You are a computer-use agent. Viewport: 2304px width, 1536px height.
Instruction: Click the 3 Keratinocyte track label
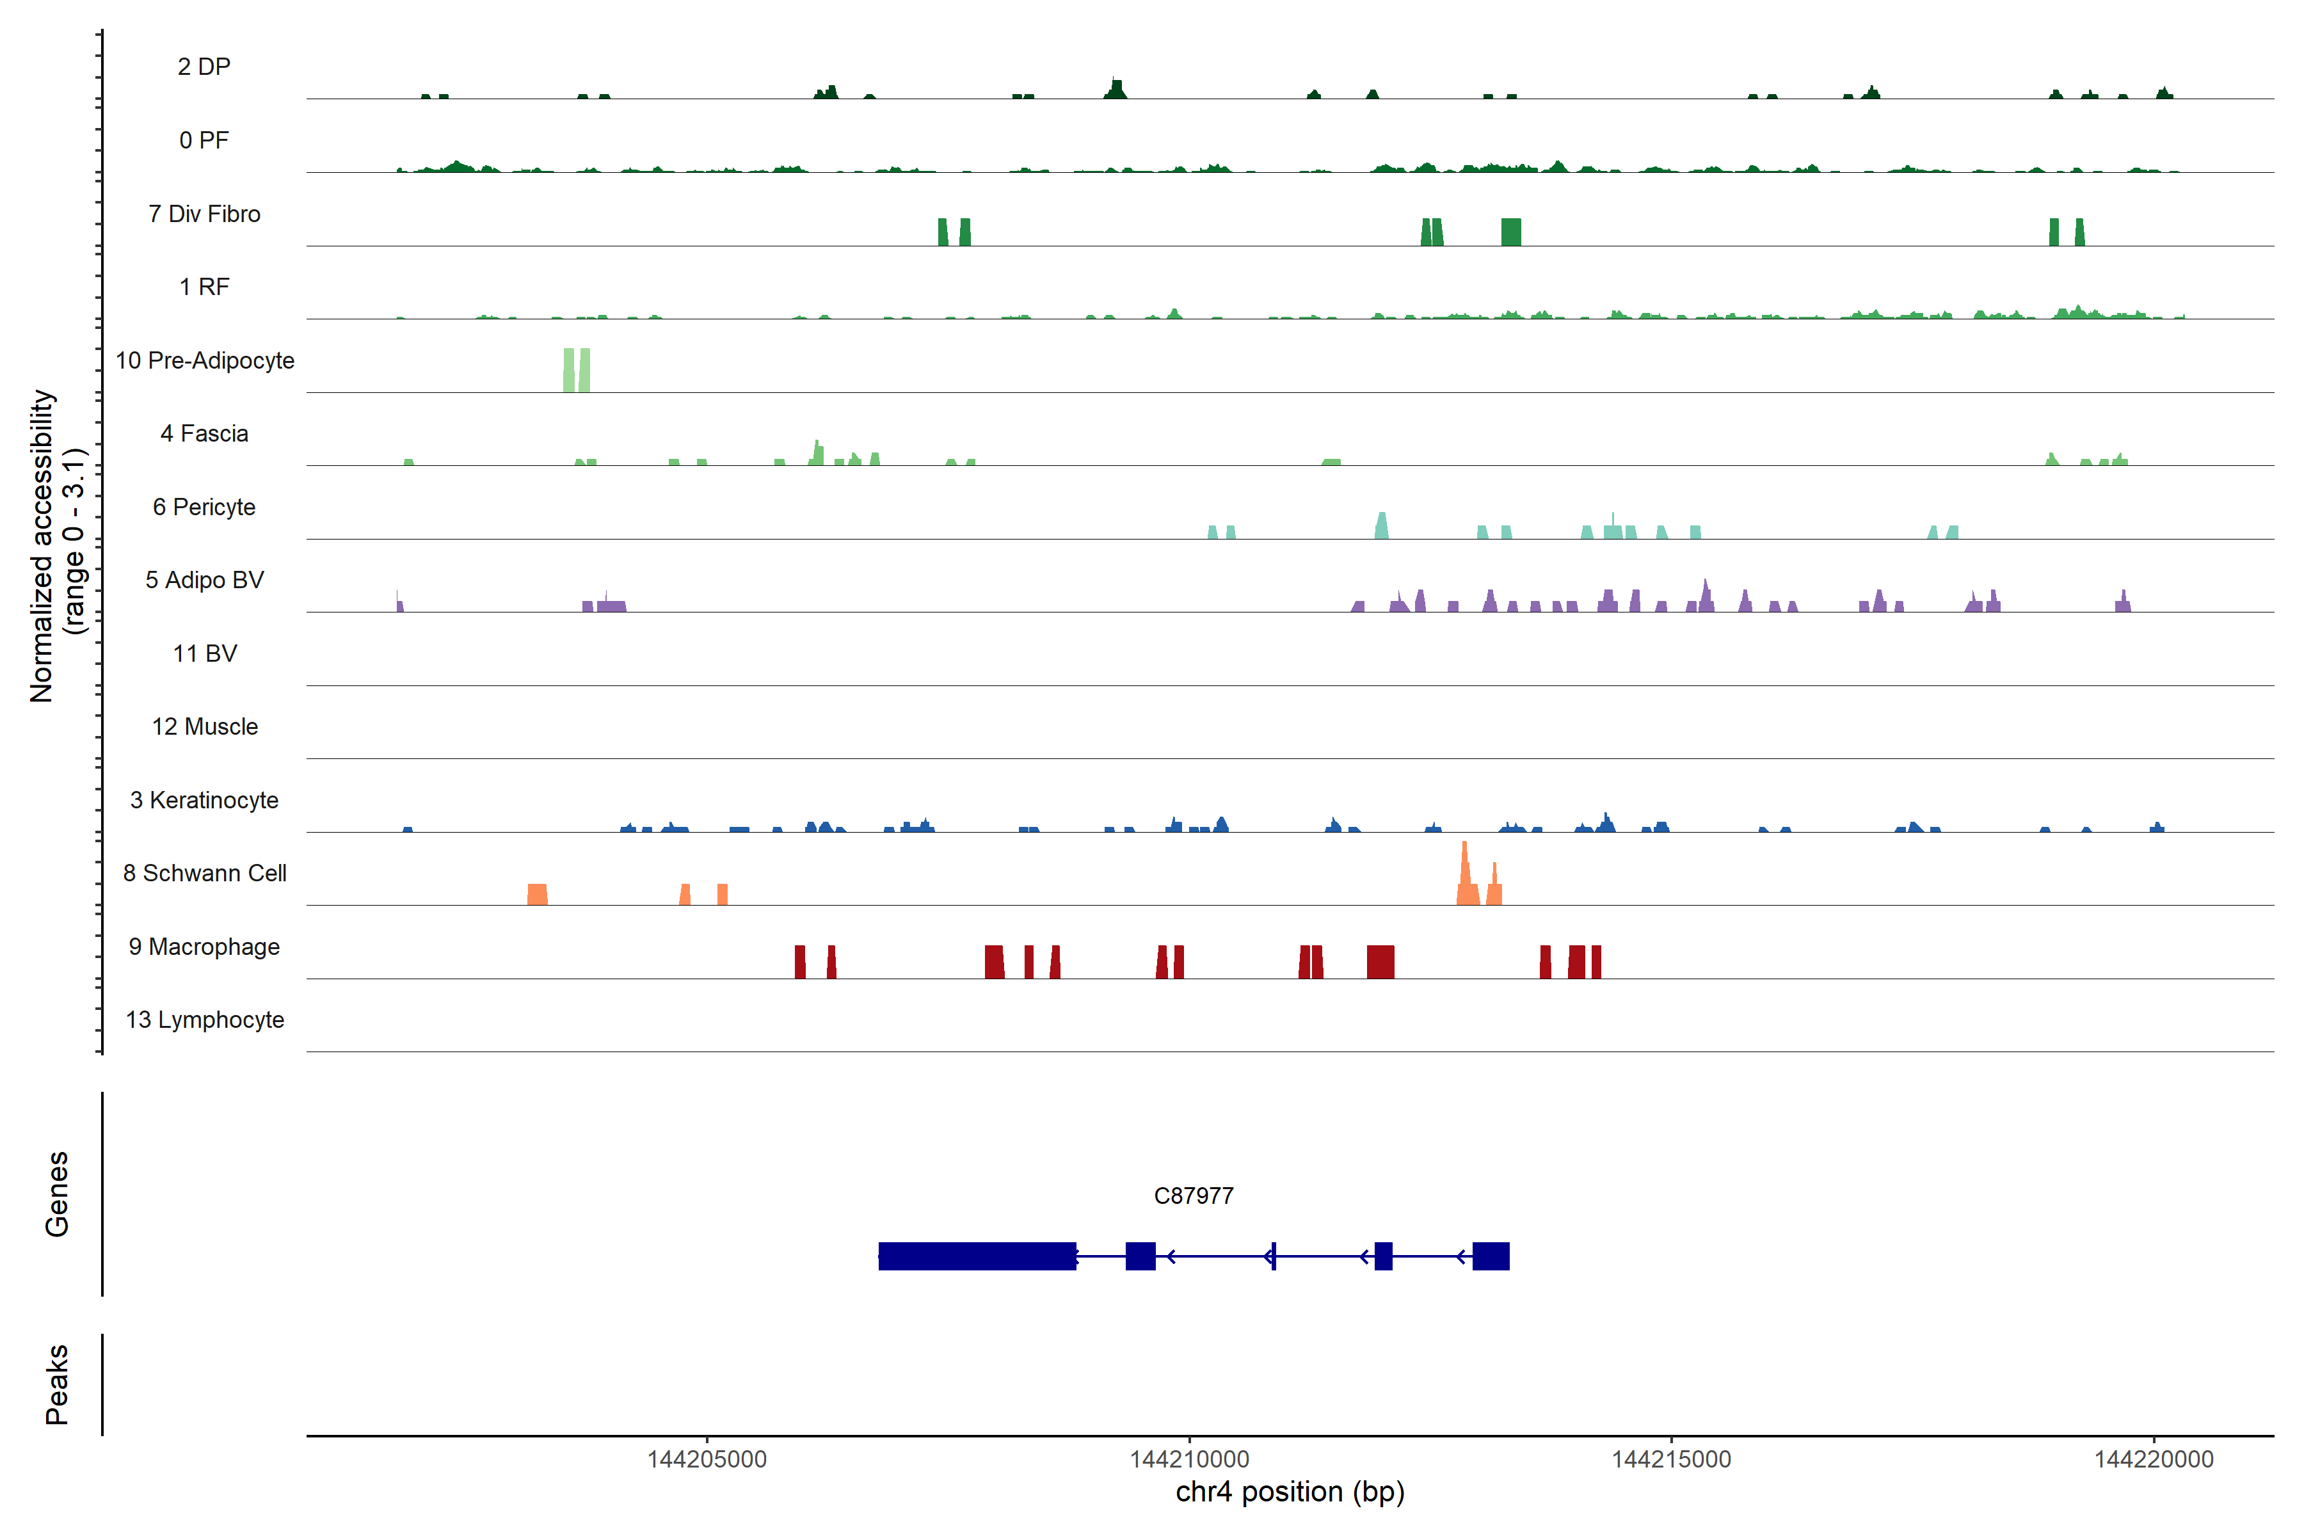point(204,801)
